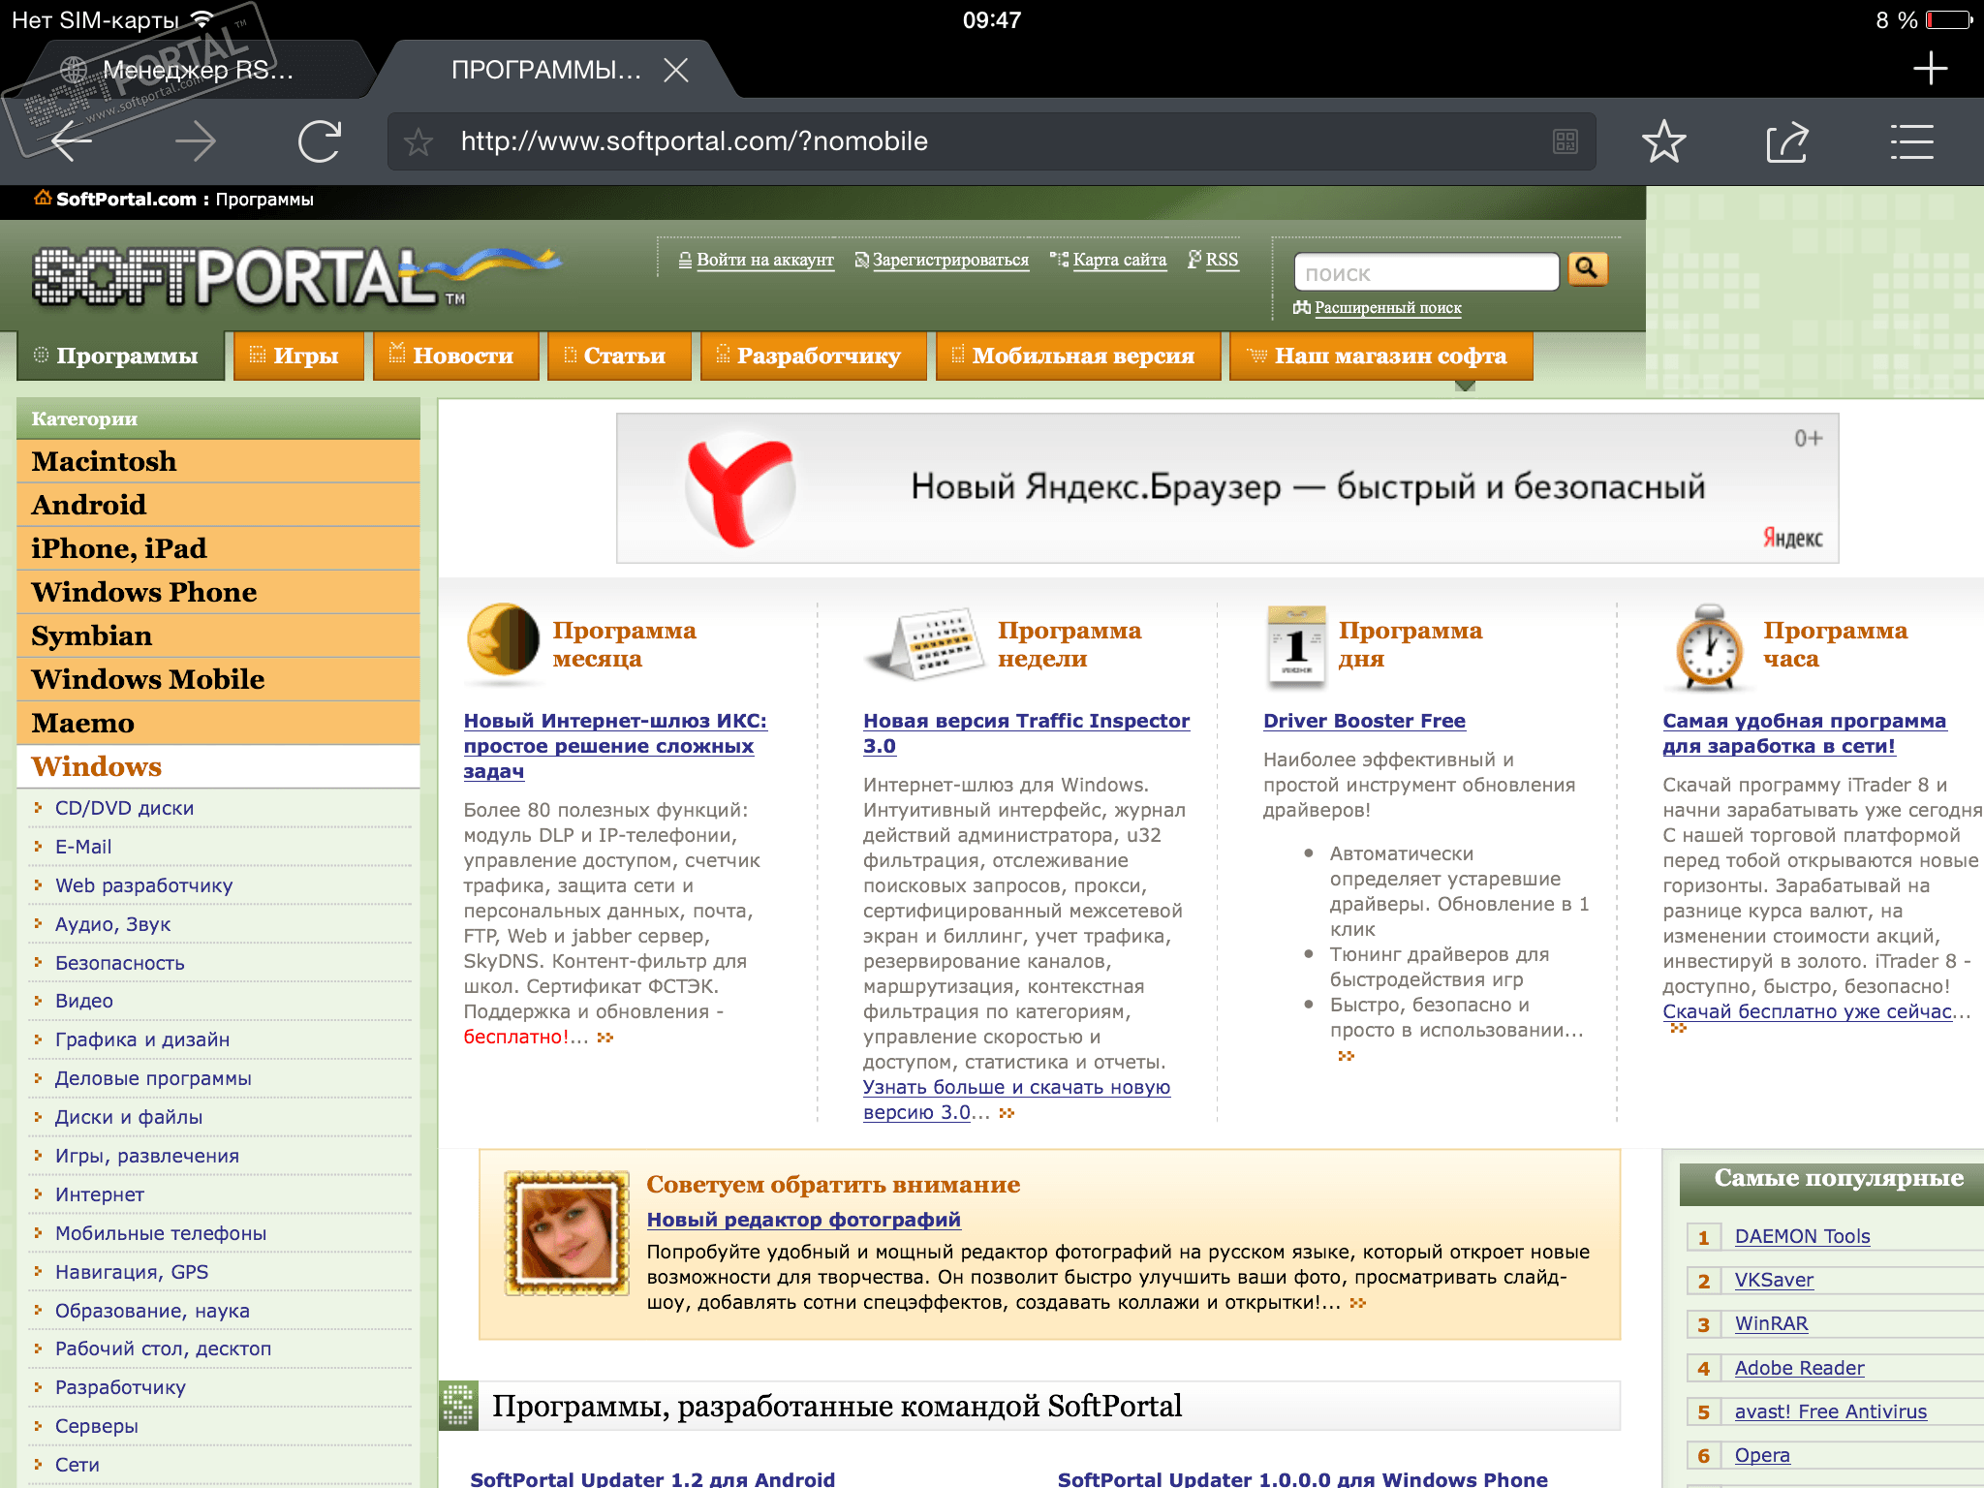The height and width of the screenshot is (1488, 1984).
Task: Open bookmarks with the star toolbar icon
Action: click(x=1663, y=141)
